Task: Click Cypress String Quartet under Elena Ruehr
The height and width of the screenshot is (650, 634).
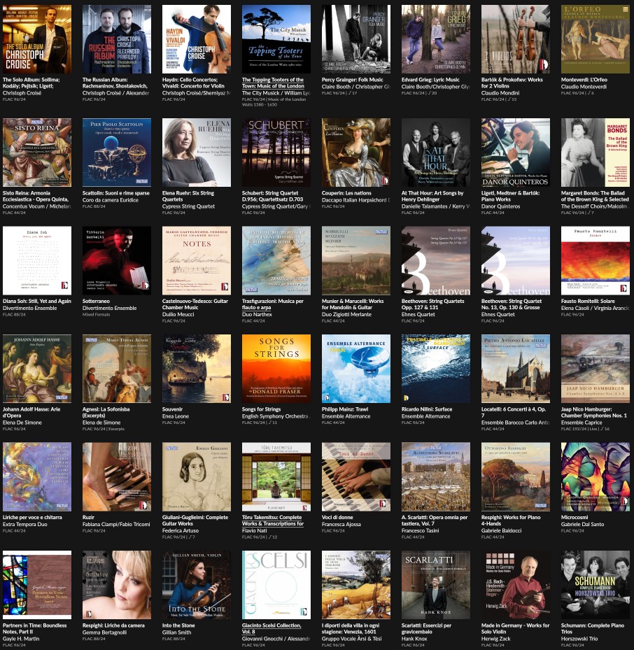Action: coord(188,206)
